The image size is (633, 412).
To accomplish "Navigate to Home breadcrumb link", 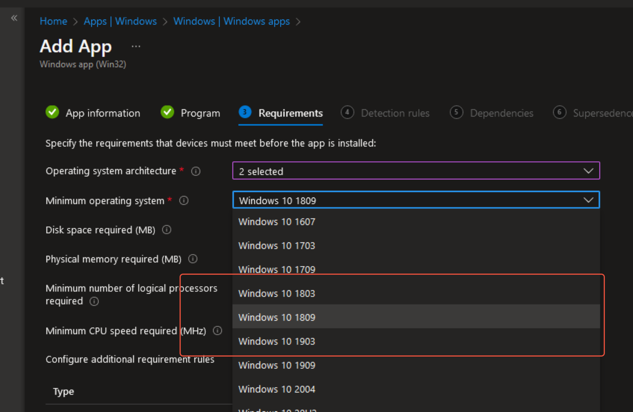I will pos(53,21).
